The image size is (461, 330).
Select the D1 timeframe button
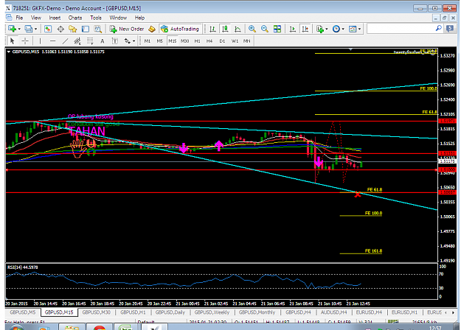(222, 41)
